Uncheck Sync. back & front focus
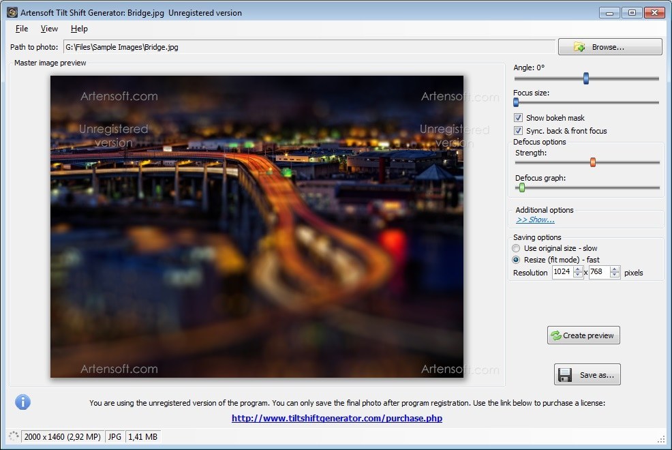 click(x=518, y=130)
